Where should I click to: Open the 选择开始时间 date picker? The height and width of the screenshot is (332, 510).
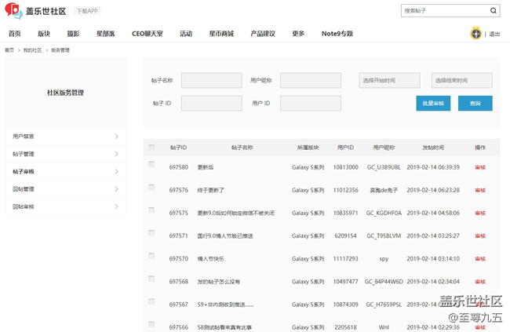[x=390, y=80]
